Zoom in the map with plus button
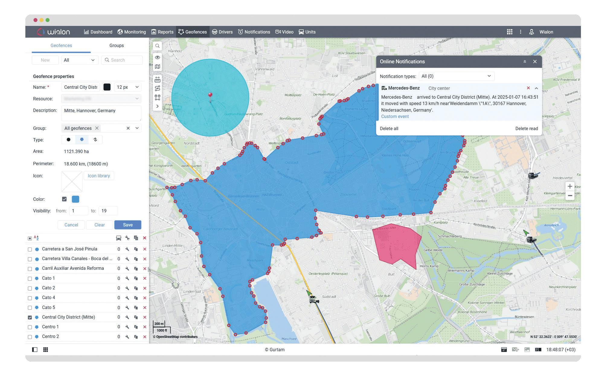Image resolution: width=606 pixels, height=380 pixels. pyautogui.click(x=569, y=187)
